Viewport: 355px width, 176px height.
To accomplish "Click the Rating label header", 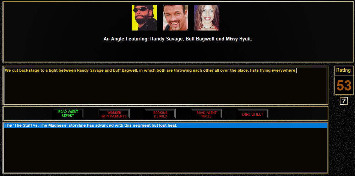I will pyautogui.click(x=344, y=70).
